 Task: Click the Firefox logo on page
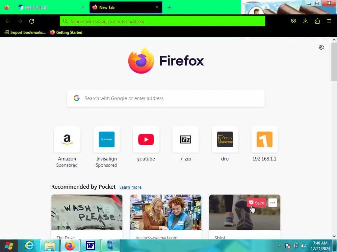pos(166,61)
